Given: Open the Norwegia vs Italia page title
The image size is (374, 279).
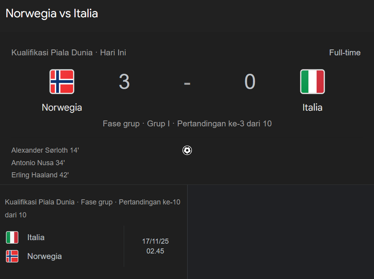Looking at the screenshot, I should [52, 13].
